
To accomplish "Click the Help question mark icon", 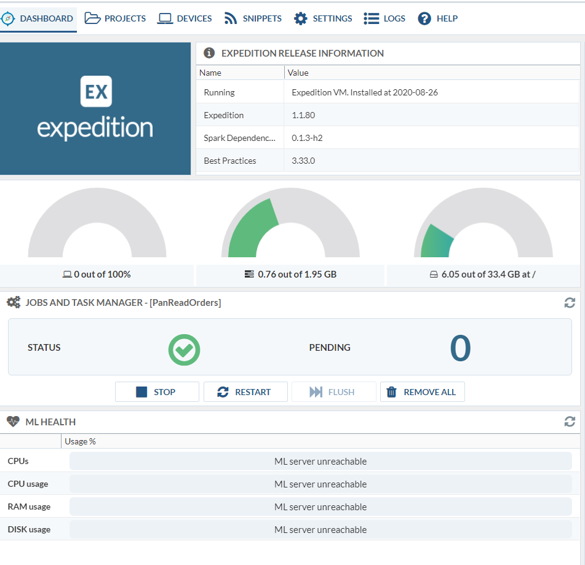I will (424, 18).
